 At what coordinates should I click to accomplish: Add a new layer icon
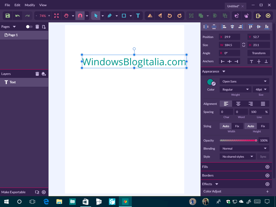[44, 74]
